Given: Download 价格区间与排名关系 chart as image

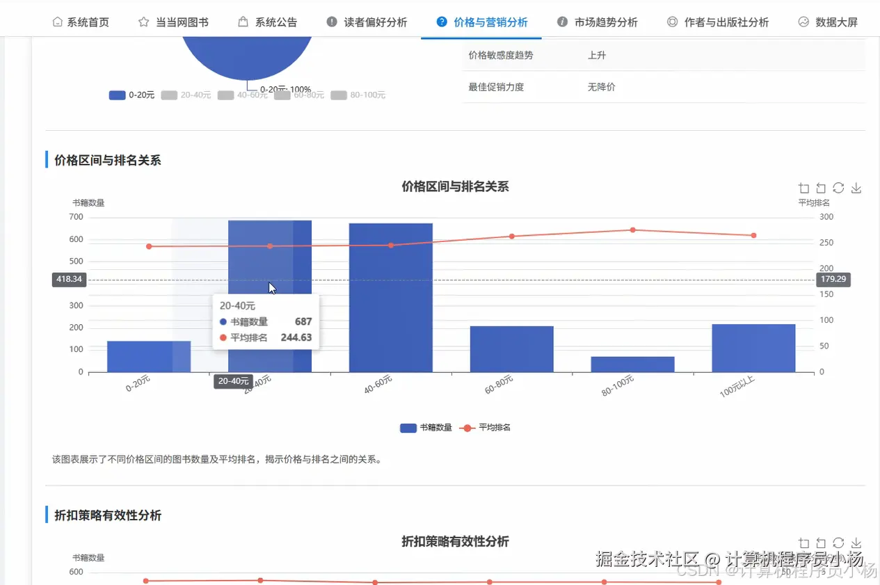Looking at the screenshot, I should (856, 189).
